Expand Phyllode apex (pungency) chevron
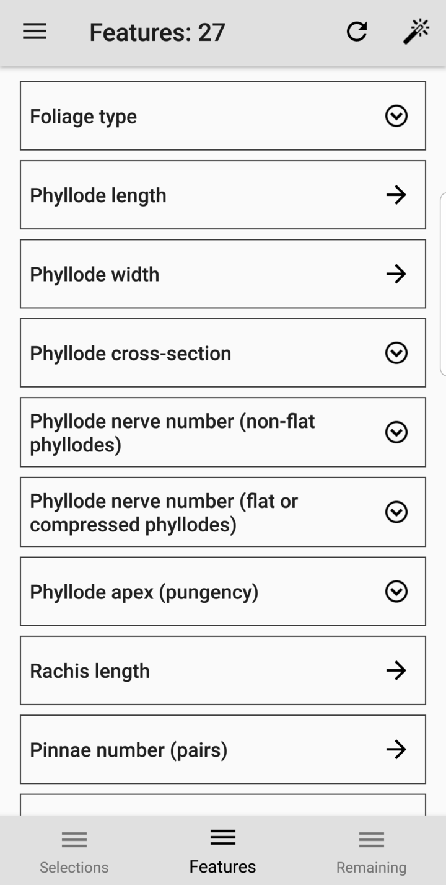This screenshot has width=446, height=885. tap(396, 591)
